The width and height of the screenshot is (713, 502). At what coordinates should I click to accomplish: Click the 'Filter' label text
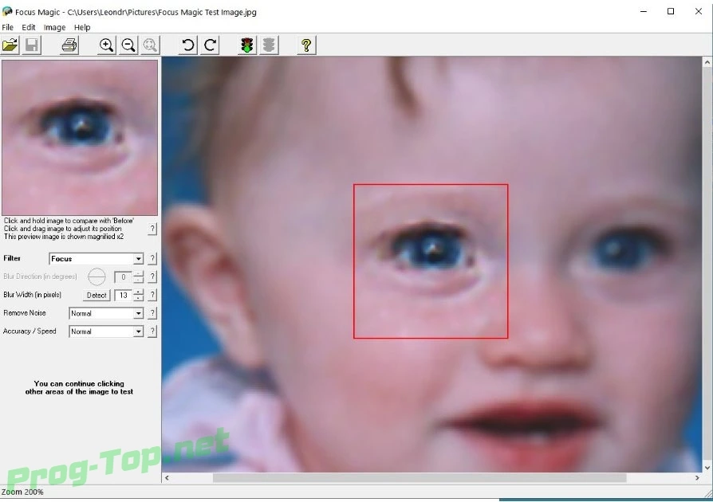(x=12, y=258)
